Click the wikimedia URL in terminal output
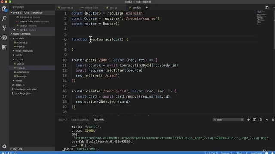Viewport: 275px width, 154px height. (171, 138)
